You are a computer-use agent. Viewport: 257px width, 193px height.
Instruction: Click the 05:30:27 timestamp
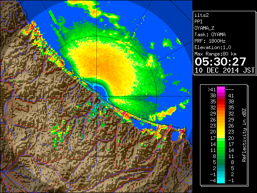[x=220, y=62]
